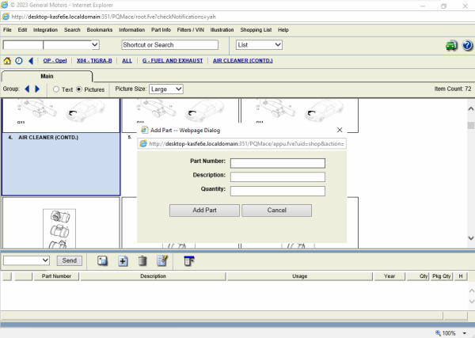475x338 pixels.
Task: Open the history clock icon
Action: (19, 61)
